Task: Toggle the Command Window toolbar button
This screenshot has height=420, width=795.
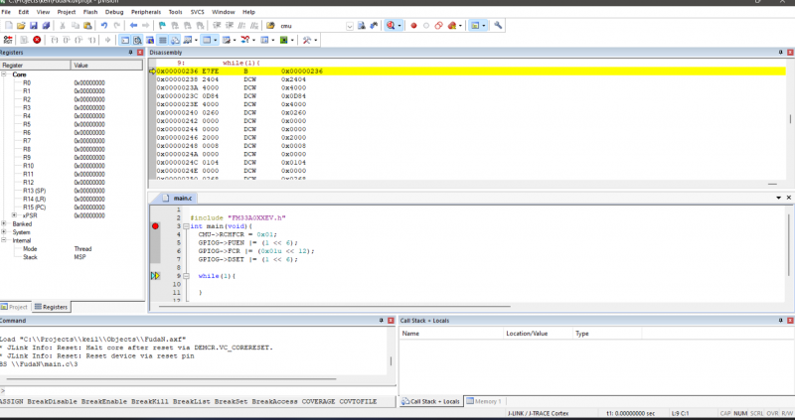Action: point(124,40)
